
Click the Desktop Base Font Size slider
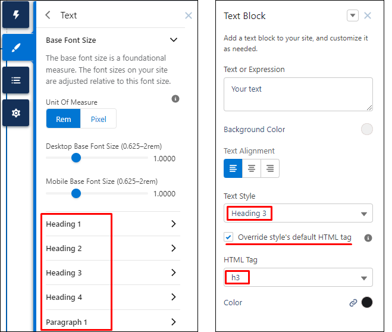[97, 158]
